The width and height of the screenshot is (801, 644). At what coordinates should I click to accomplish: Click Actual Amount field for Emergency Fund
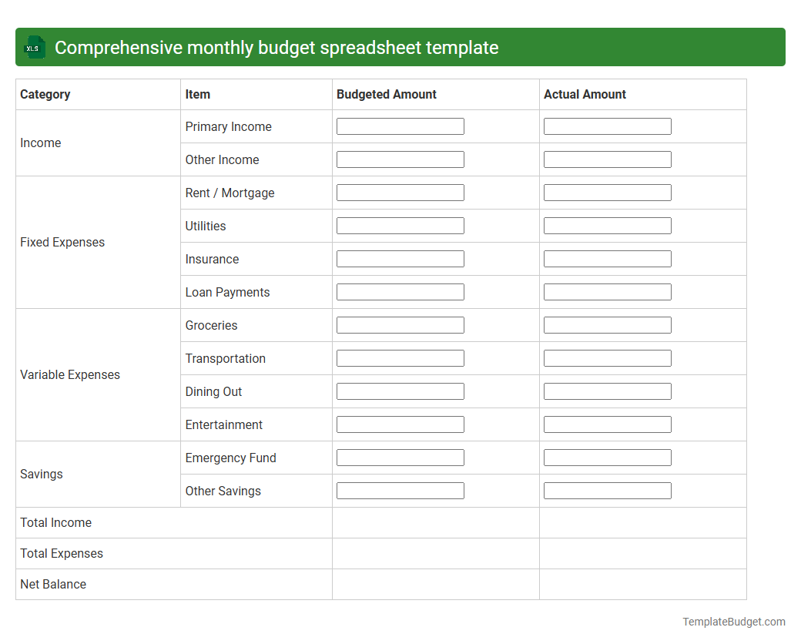tap(607, 457)
